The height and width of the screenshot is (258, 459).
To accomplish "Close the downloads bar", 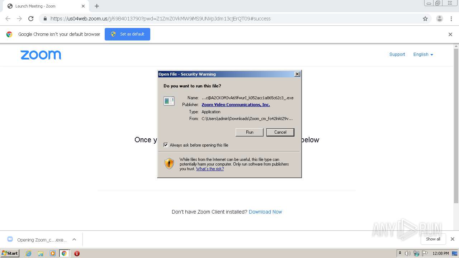I will (453, 239).
